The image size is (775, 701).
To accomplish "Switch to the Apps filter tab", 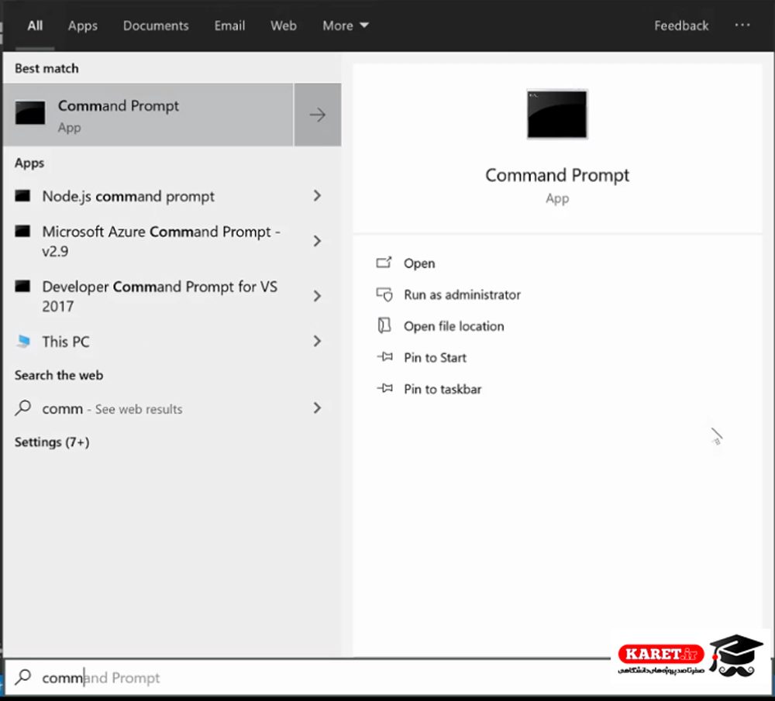I will (83, 26).
